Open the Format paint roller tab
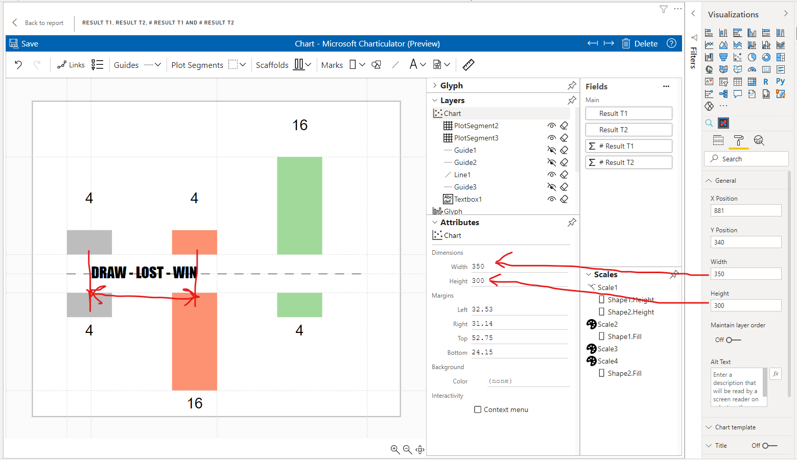The height and width of the screenshot is (460, 797). 739,140
